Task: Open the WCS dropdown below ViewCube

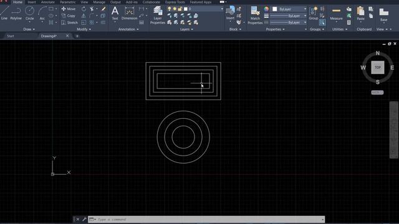Action: (377, 93)
